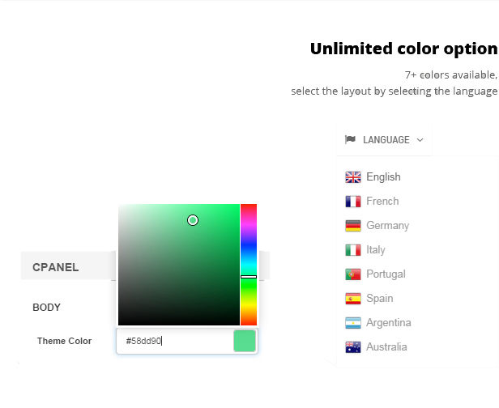Choose French in the language menu
499x408 pixels.
(x=382, y=202)
